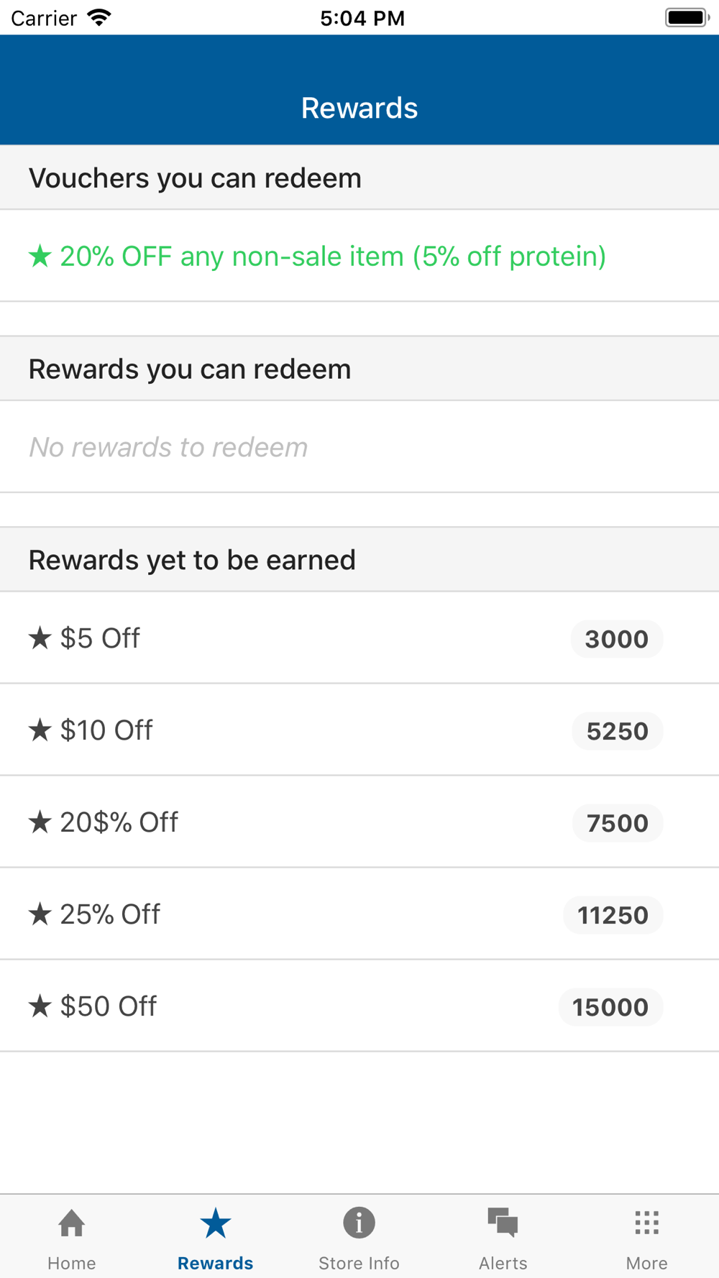Image resolution: width=719 pixels, height=1278 pixels.
Task: Tap the Rewards star icon in tab bar
Action: click(x=215, y=1223)
